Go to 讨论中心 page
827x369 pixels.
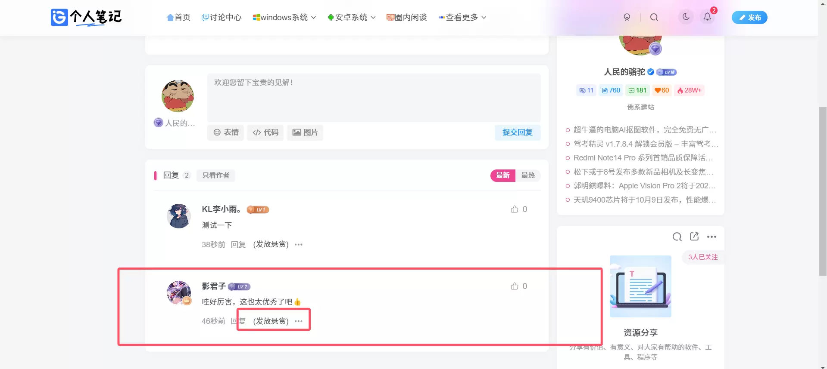[222, 17]
